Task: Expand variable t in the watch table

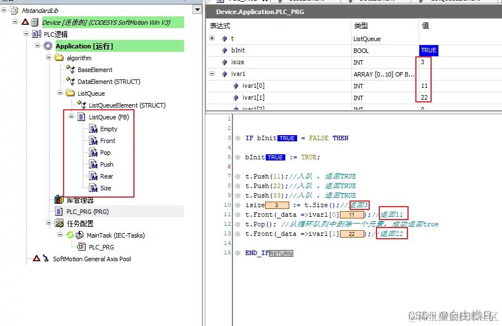Action: [x=212, y=38]
